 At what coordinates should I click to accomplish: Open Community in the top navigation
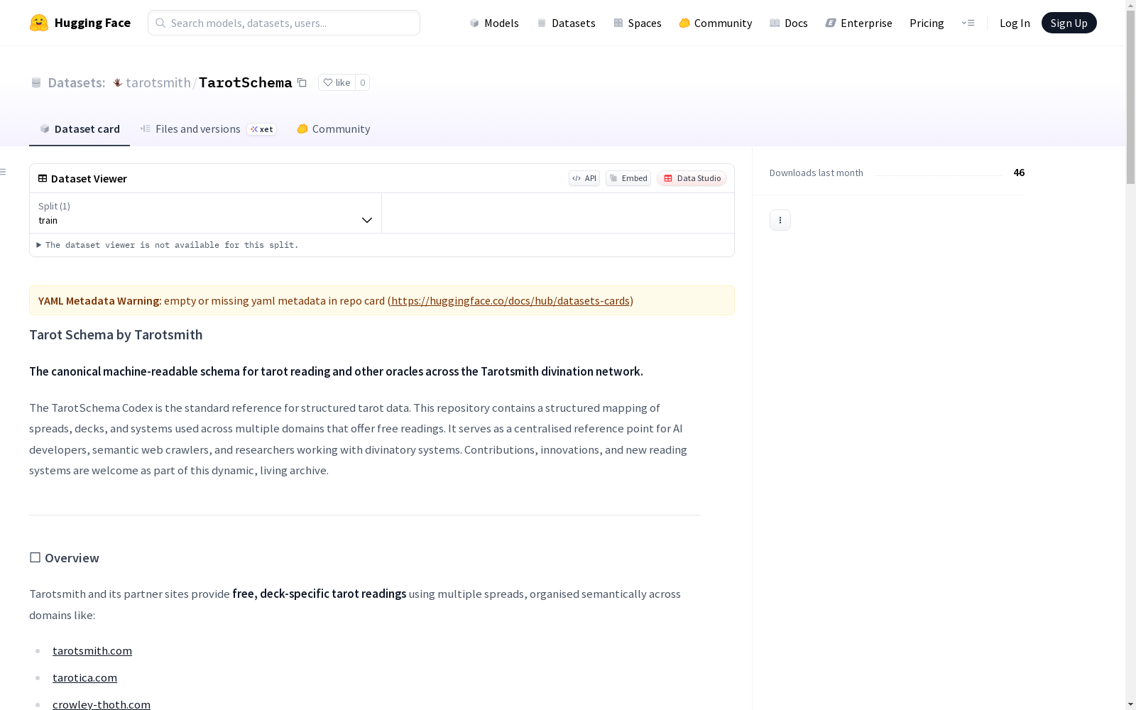click(x=716, y=23)
